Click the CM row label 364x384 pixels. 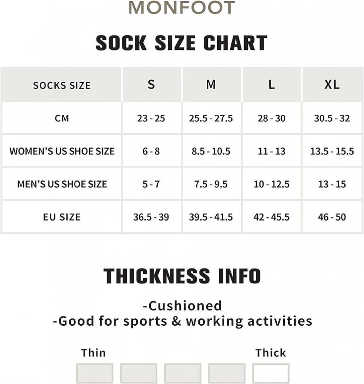62,118
